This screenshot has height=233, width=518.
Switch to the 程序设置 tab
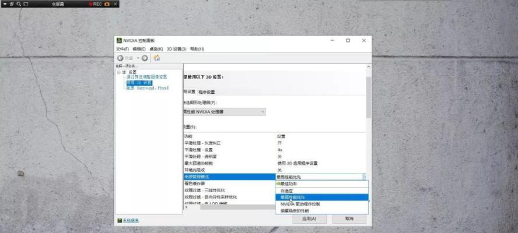coord(206,92)
